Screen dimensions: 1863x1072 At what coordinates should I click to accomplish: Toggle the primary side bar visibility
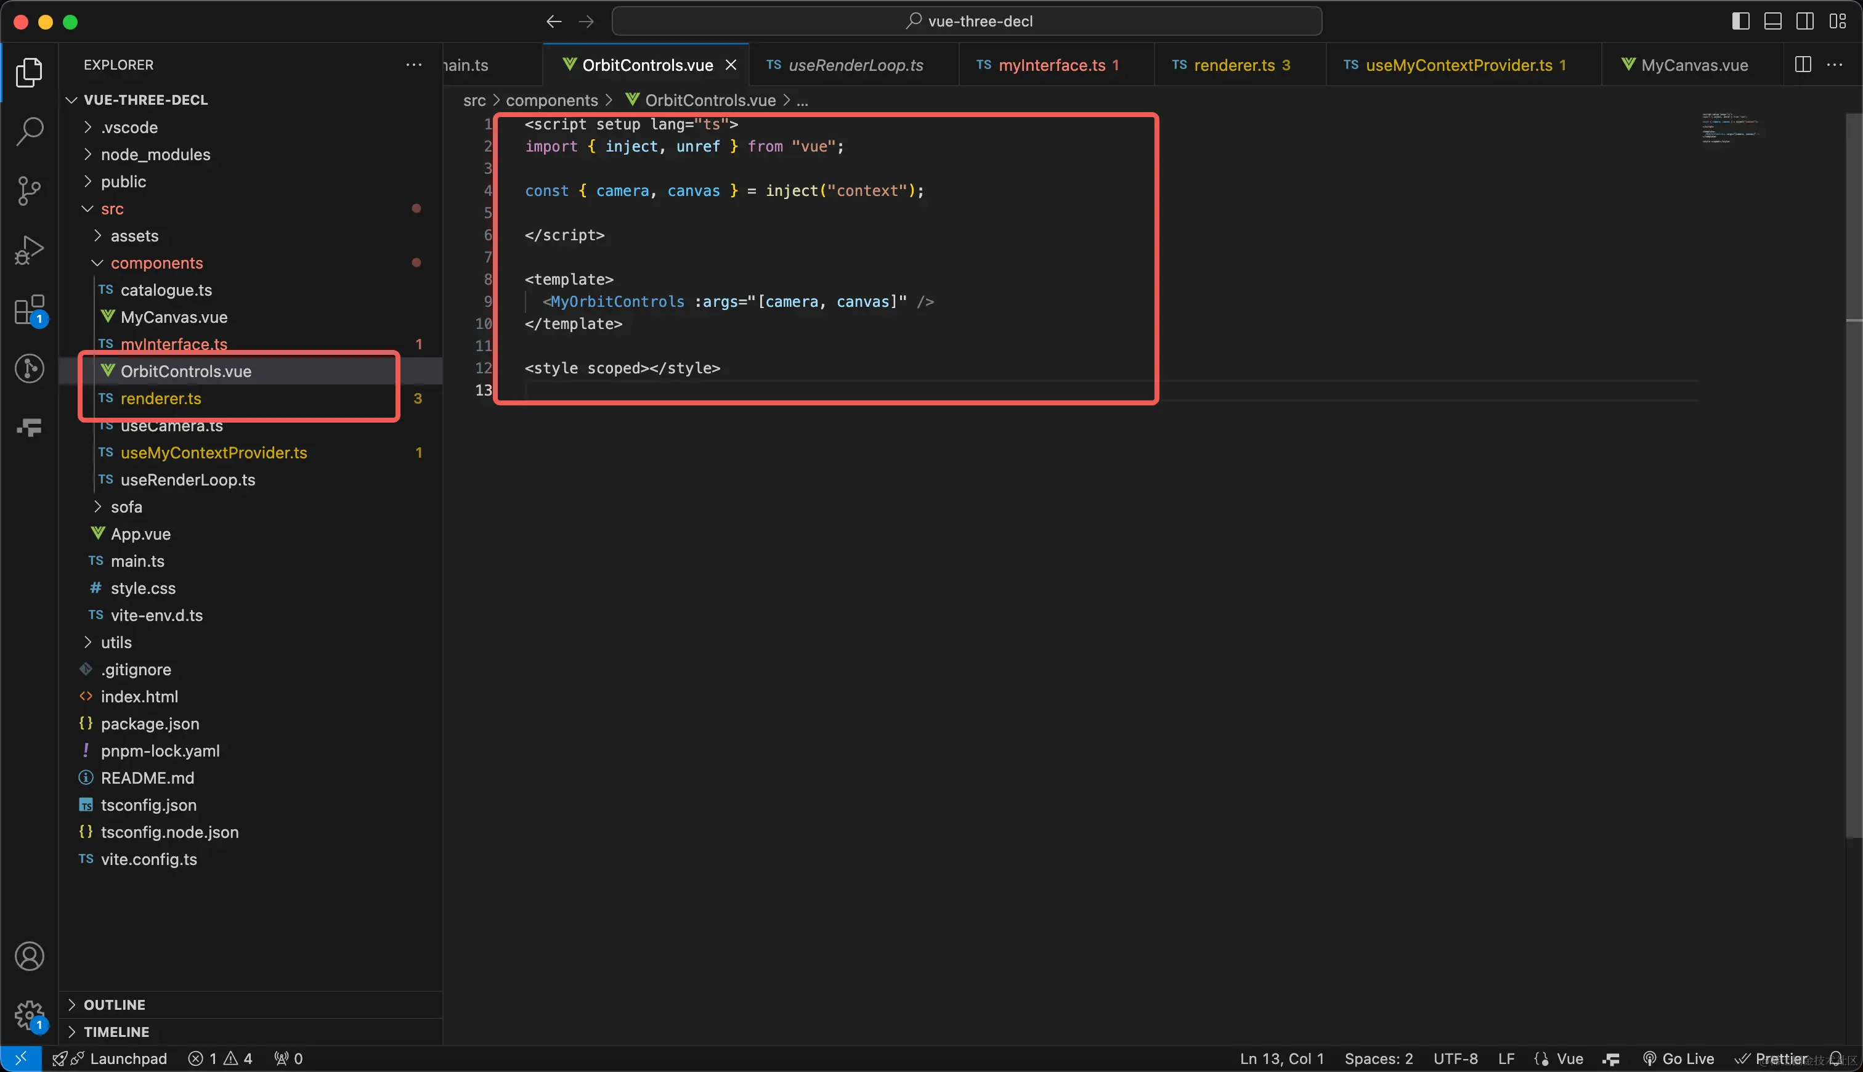tap(1741, 22)
